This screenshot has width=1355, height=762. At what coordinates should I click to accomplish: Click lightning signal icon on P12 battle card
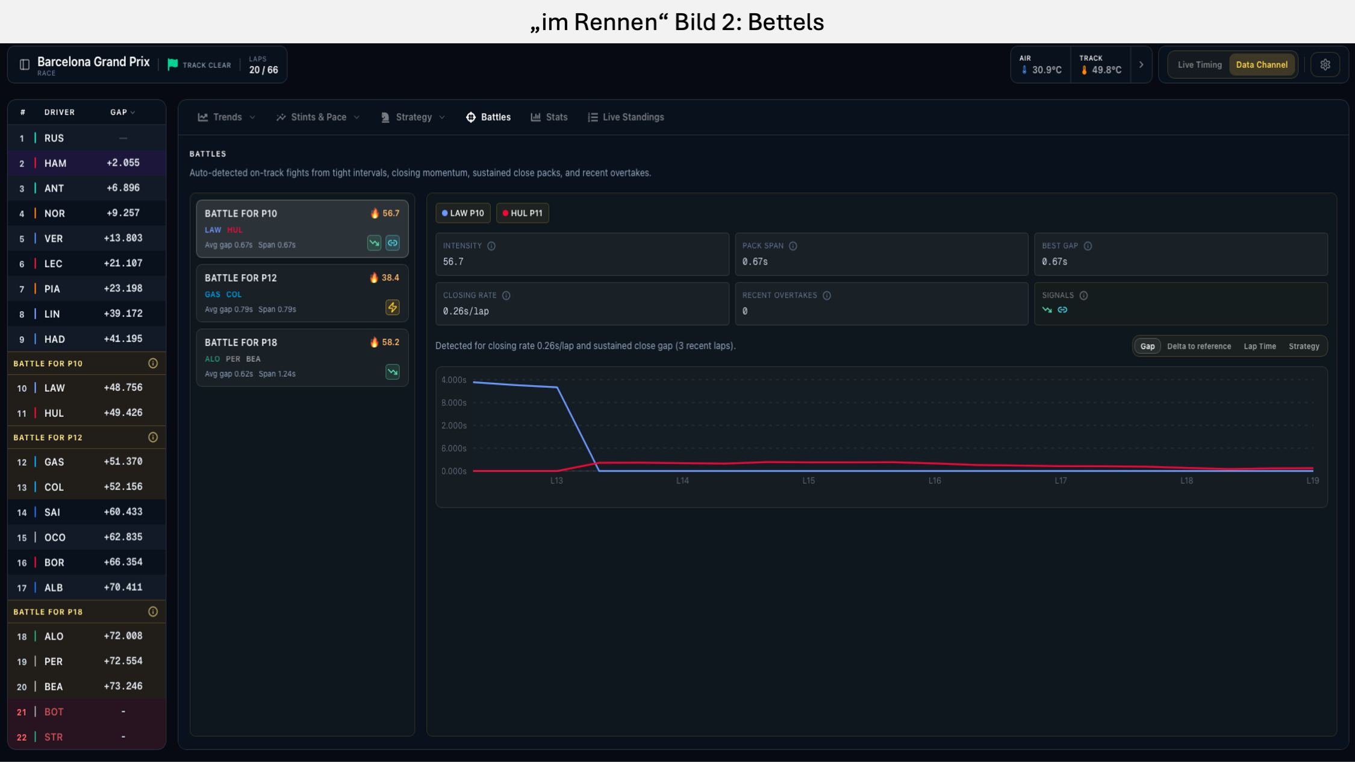pyautogui.click(x=393, y=308)
